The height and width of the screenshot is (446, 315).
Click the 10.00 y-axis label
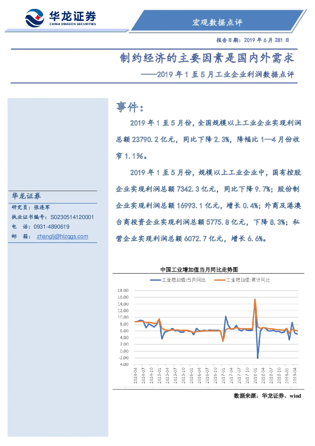(x=123, y=317)
